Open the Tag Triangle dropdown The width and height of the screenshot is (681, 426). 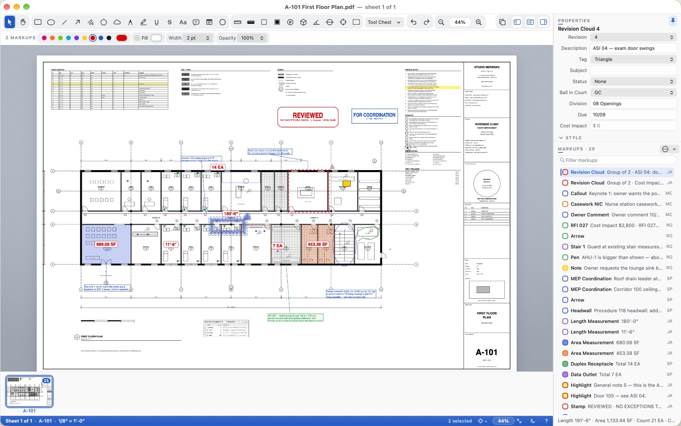(x=633, y=59)
